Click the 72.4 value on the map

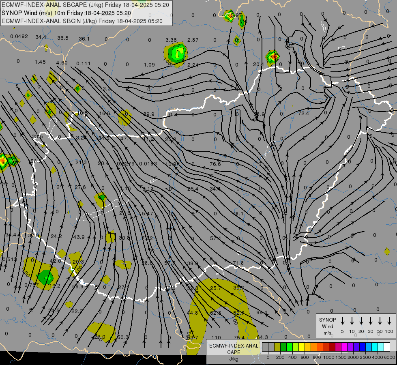[304, 114]
